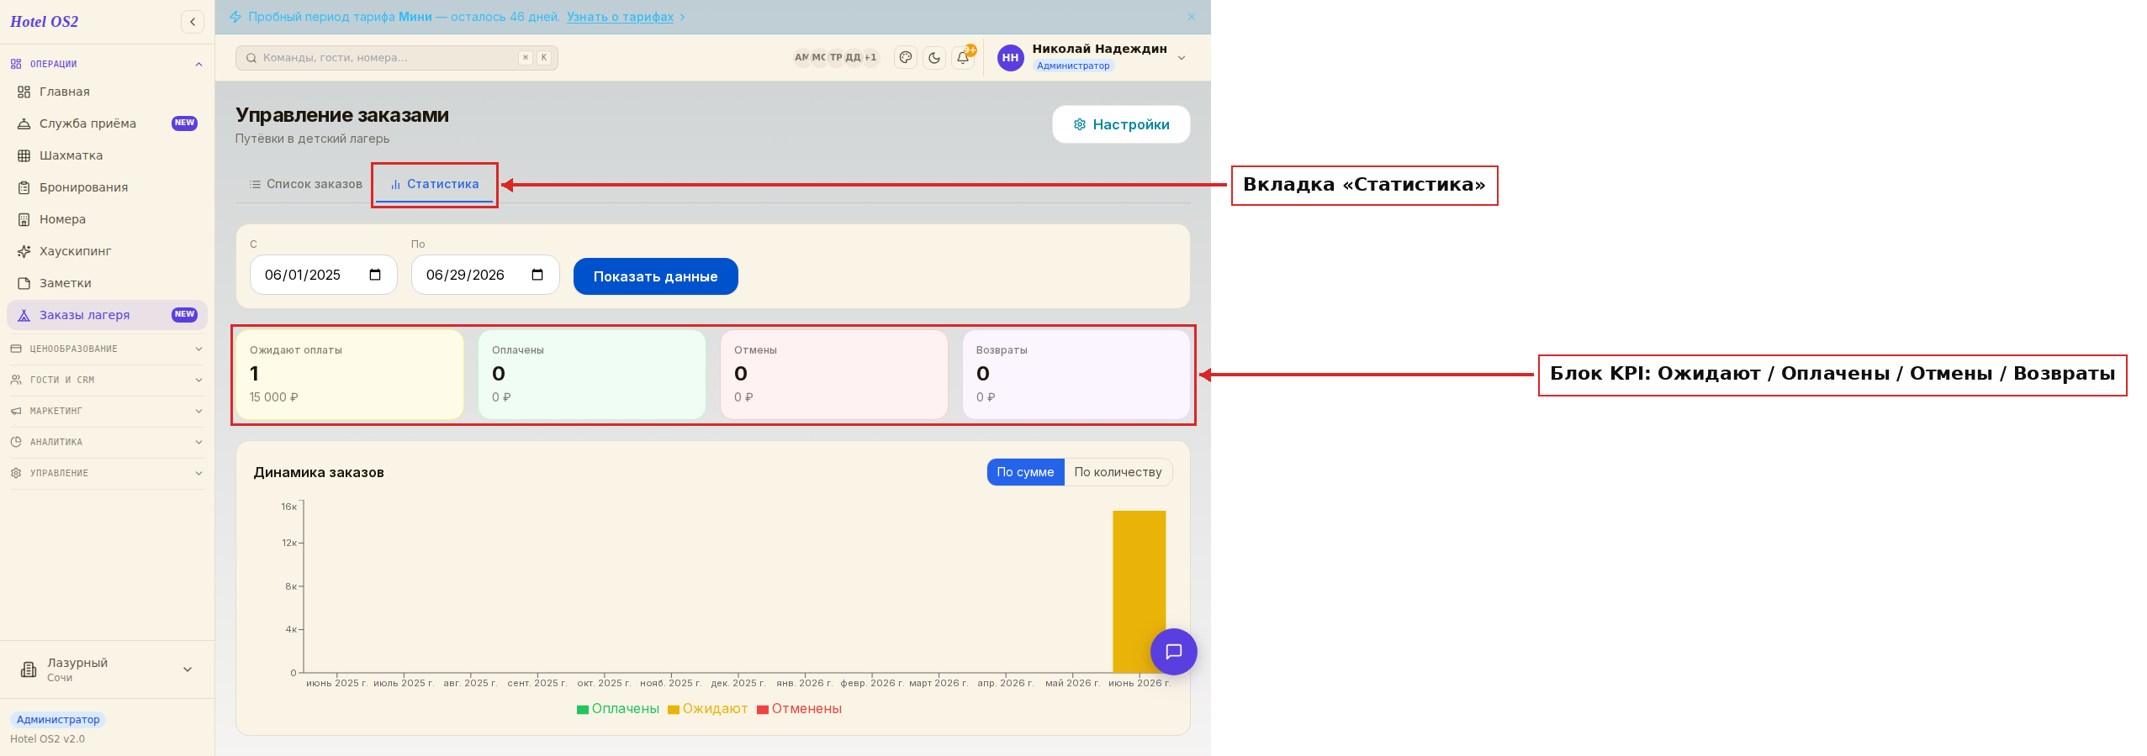Expand Ценообразование section
The height and width of the screenshot is (756, 2147).
point(107,349)
